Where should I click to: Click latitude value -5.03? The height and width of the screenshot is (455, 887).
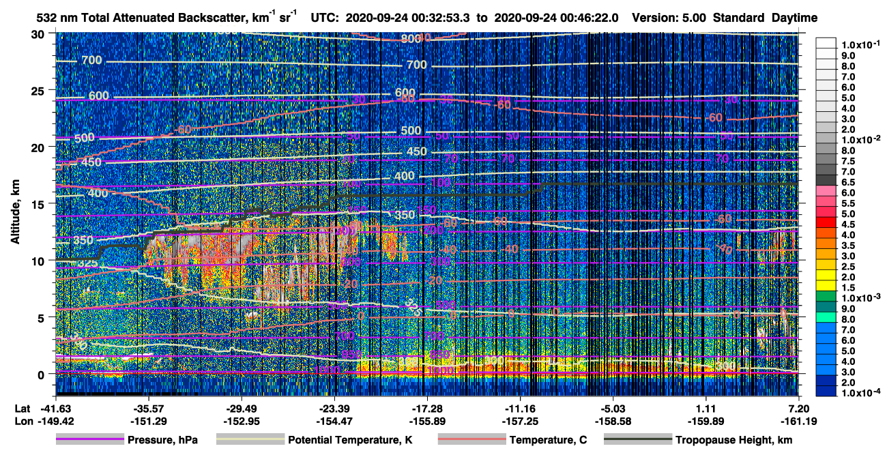[x=613, y=409]
